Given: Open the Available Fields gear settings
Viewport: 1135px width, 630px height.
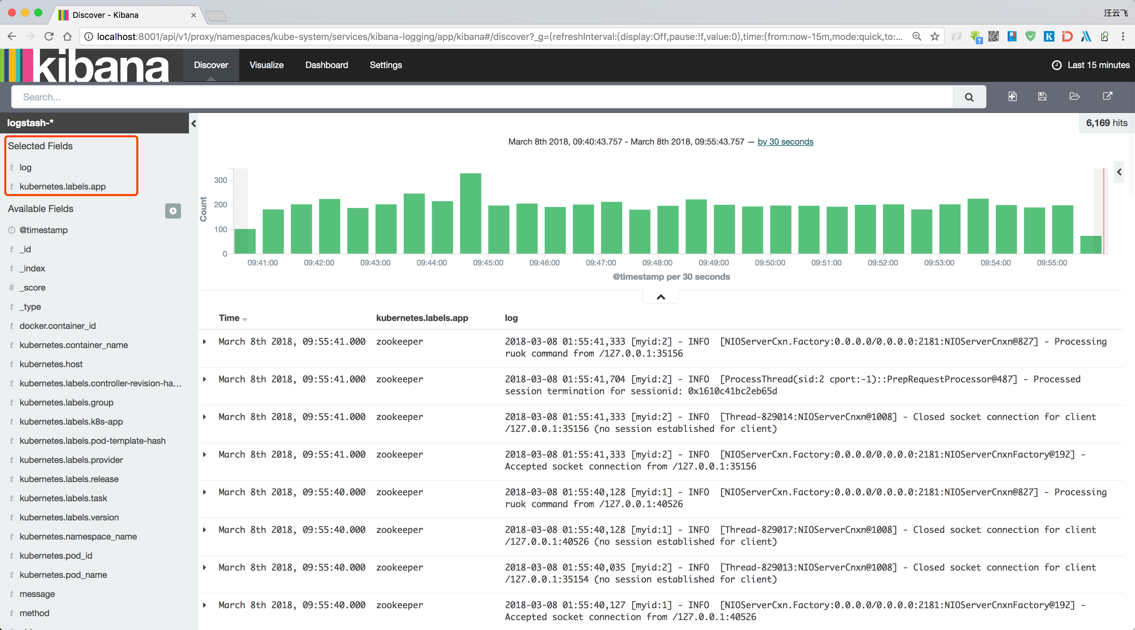Looking at the screenshot, I should coord(173,211).
